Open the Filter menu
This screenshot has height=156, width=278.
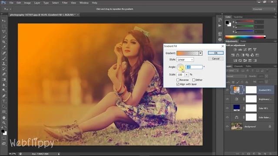pos(65,3)
